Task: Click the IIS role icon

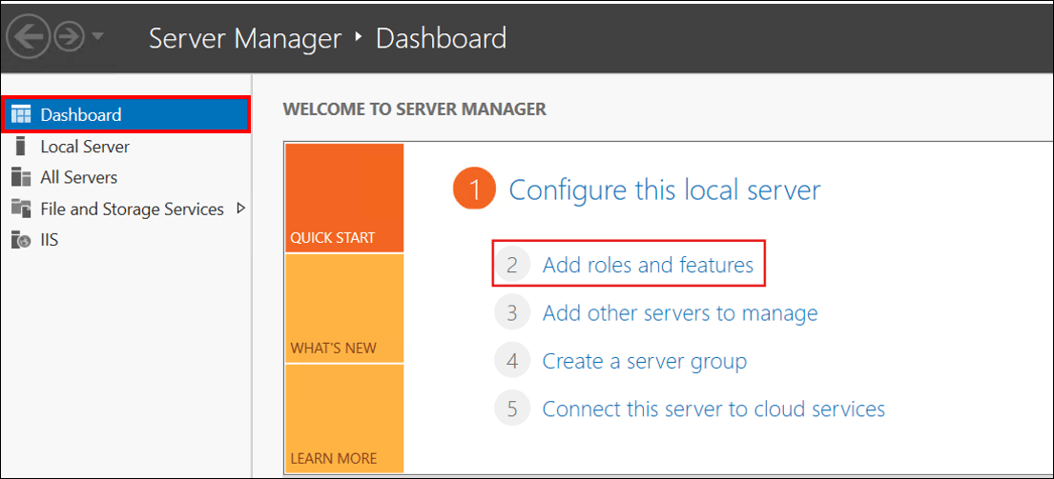Action: (22, 240)
